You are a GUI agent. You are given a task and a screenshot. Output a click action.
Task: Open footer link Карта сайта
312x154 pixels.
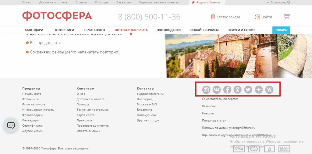click(x=86, y=115)
